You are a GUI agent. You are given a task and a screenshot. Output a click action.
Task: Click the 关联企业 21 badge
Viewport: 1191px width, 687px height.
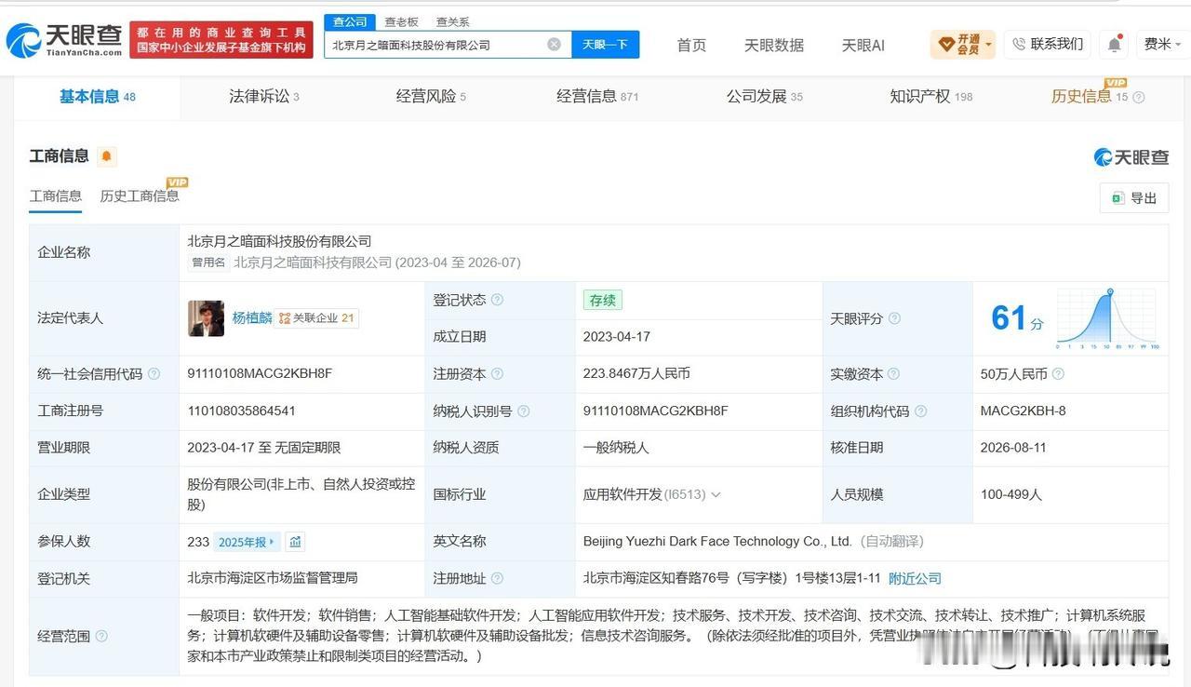coord(316,317)
